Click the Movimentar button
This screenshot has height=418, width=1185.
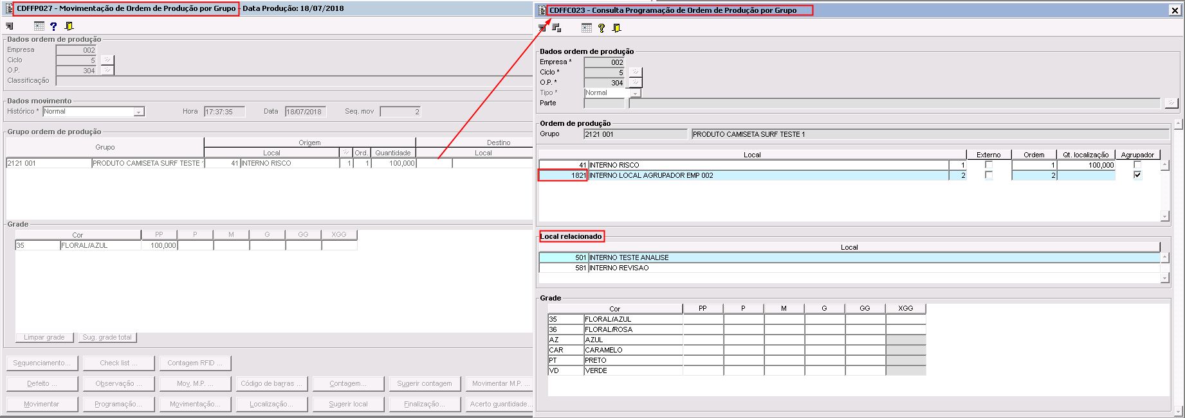(42, 404)
